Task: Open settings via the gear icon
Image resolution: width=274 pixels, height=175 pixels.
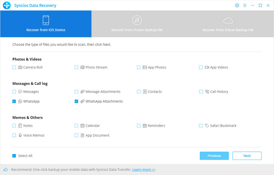Action: [237, 5]
